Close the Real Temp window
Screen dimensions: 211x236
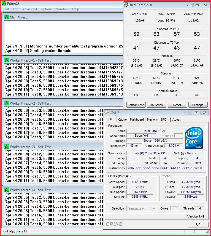[205, 5]
